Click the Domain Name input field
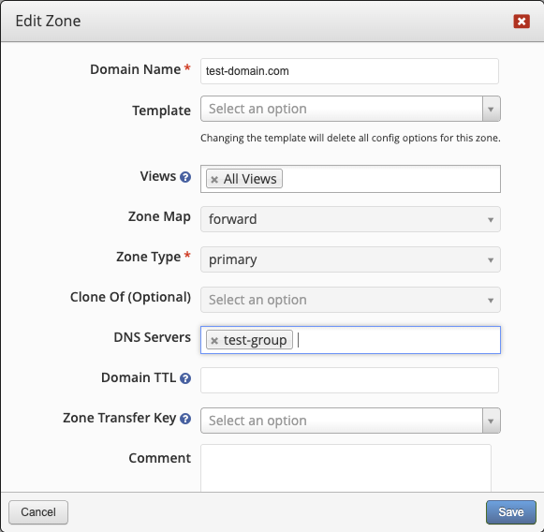The height and width of the screenshot is (532, 544). click(350, 71)
